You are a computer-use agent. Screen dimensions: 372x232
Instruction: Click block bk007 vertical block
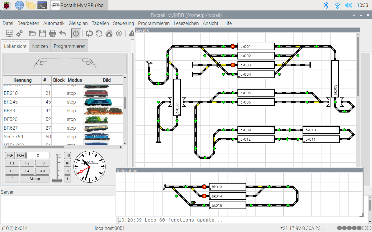coord(177,97)
